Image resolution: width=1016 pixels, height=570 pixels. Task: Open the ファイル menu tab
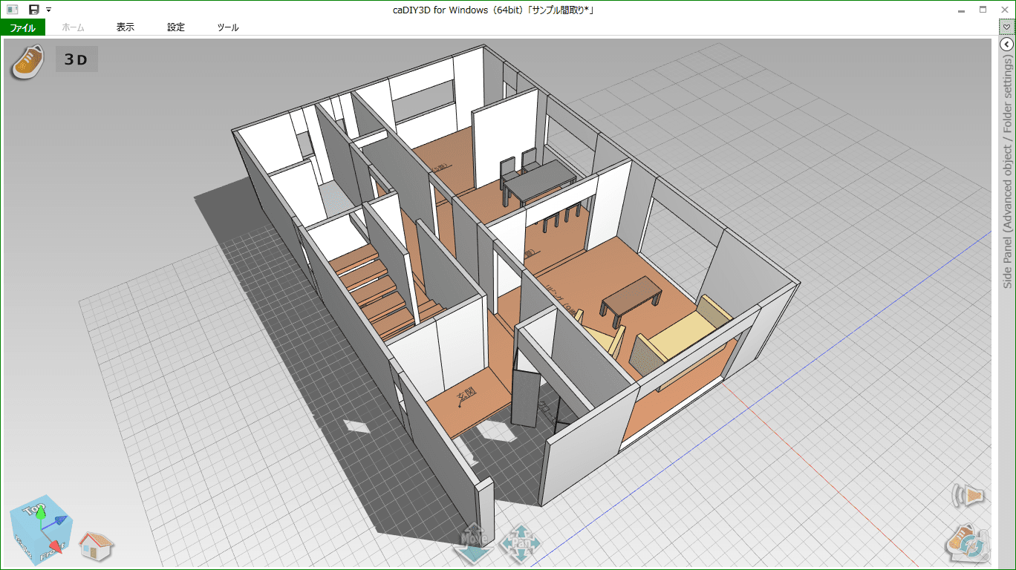22,27
